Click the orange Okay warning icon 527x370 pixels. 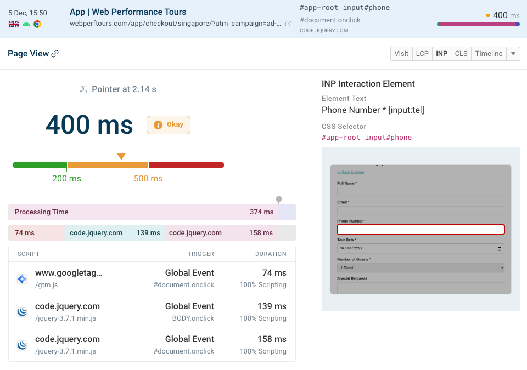click(158, 125)
